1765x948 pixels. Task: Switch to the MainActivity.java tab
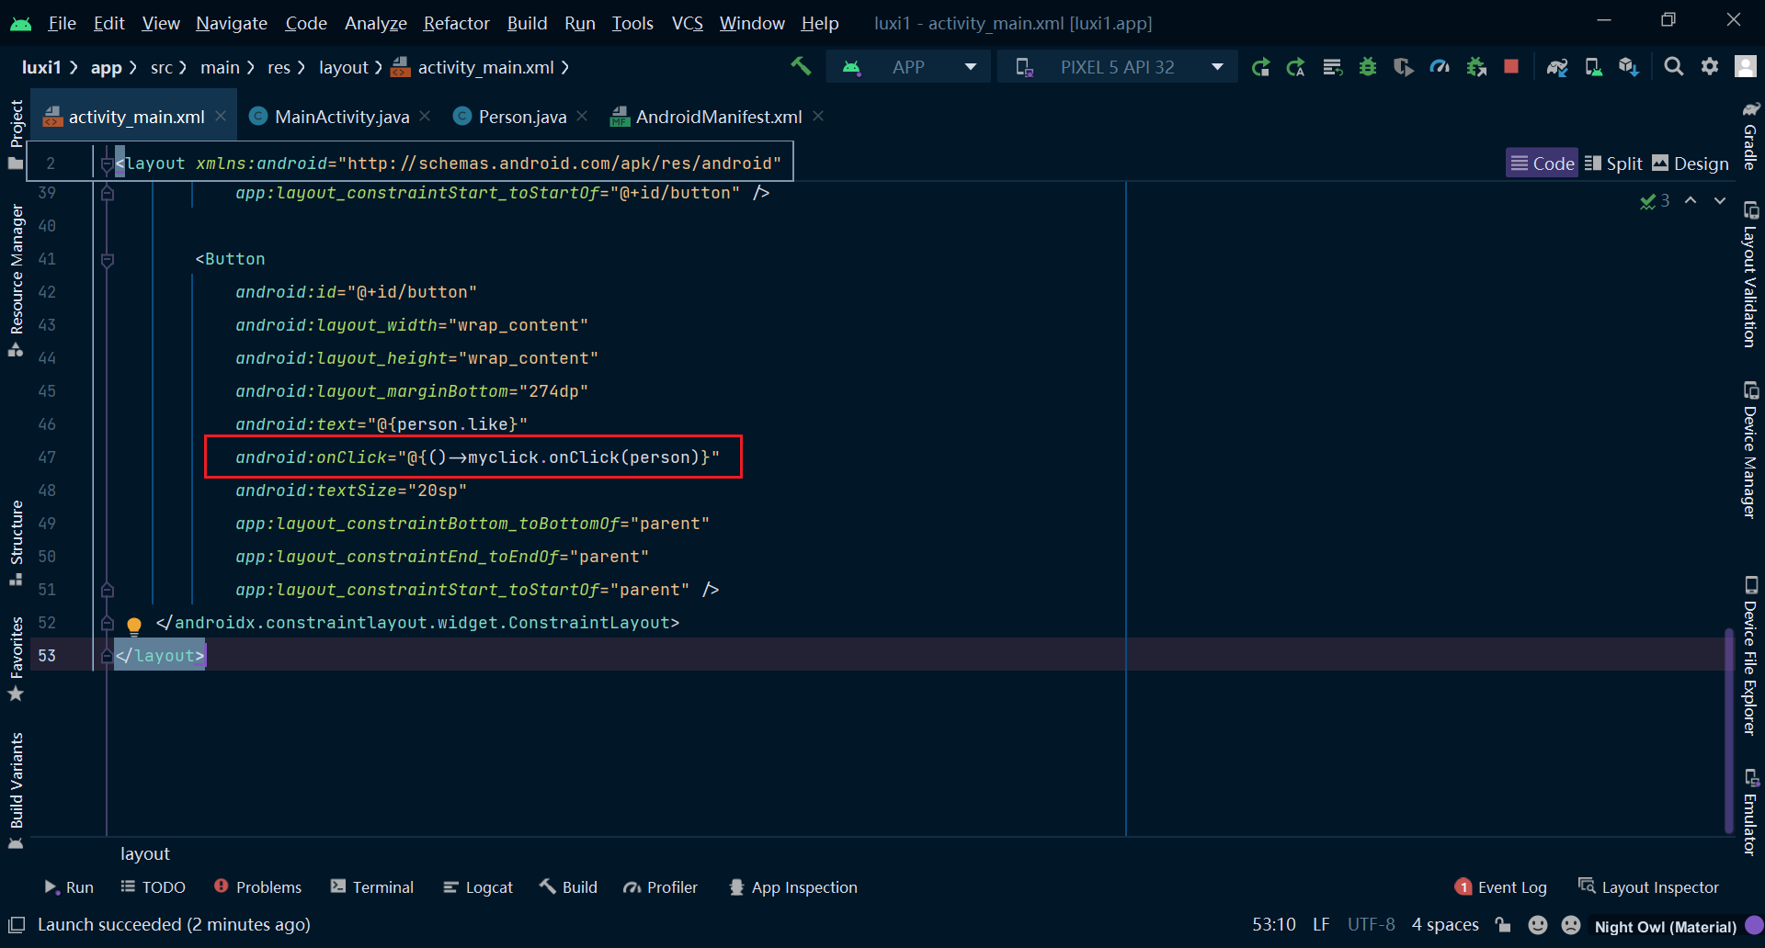[x=341, y=117]
